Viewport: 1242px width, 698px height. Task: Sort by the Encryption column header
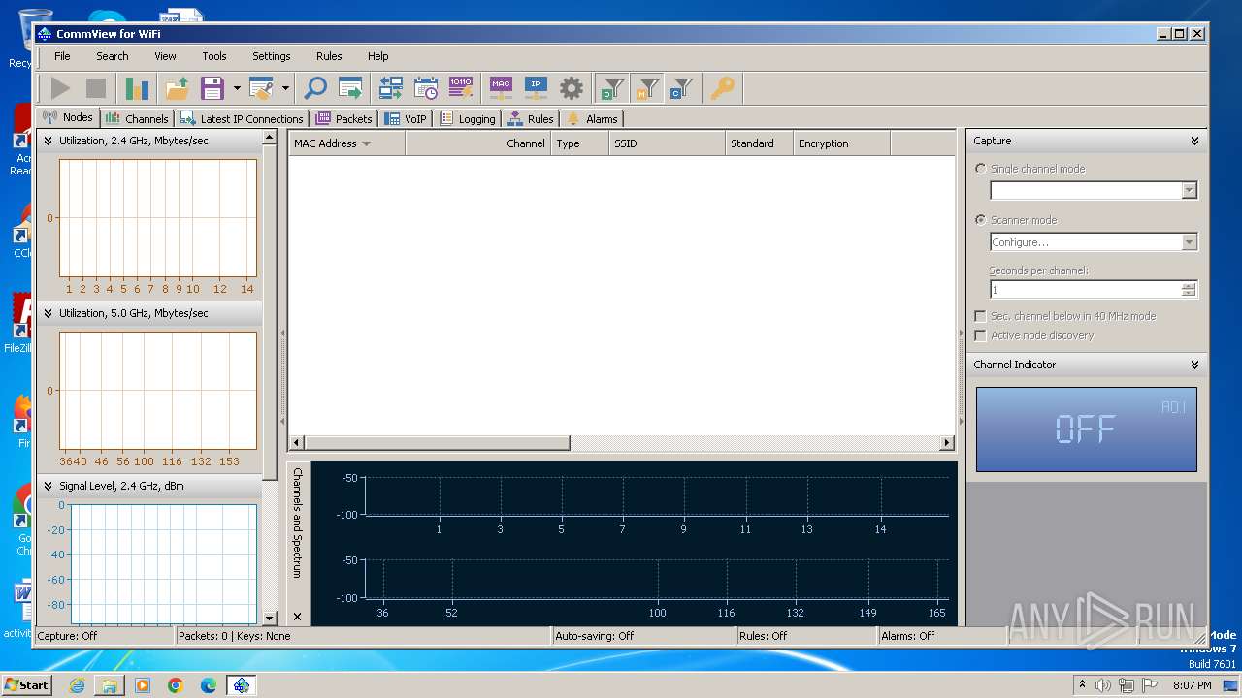click(841, 143)
